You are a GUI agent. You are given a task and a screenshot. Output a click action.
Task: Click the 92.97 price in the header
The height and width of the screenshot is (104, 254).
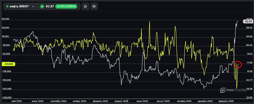coord(49,7)
